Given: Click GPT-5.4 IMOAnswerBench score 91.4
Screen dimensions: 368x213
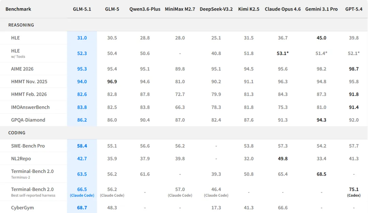Looking at the screenshot, I should point(354,107).
